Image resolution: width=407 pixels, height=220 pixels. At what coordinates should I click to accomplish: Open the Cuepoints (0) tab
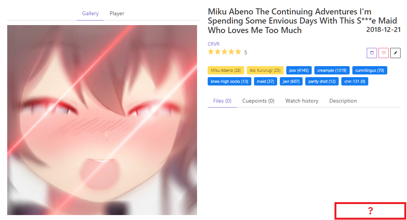[258, 101]
